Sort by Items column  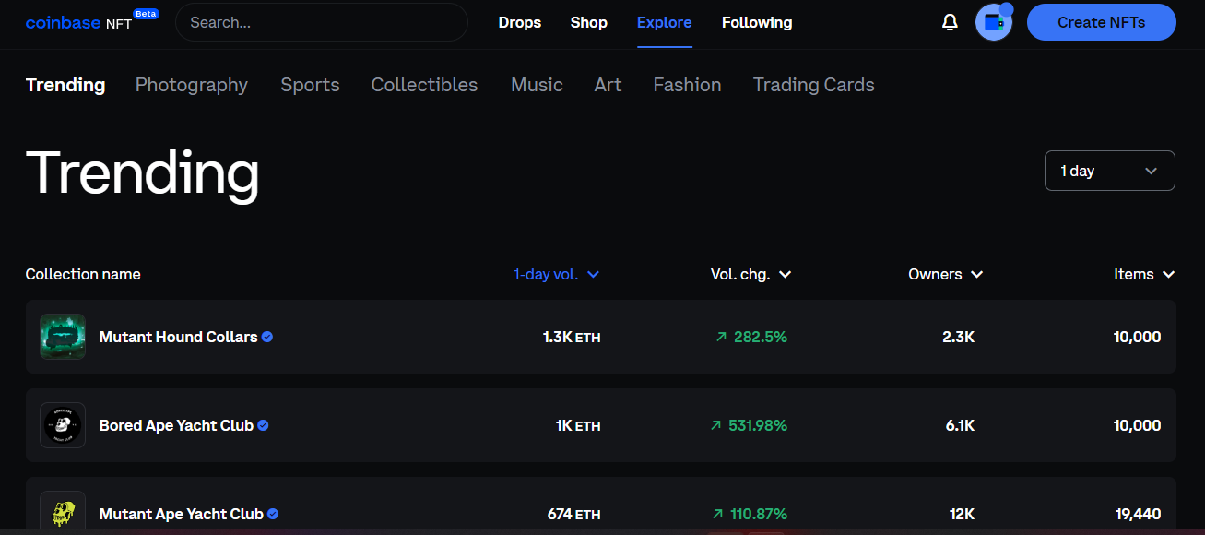tap(1144, 274)
